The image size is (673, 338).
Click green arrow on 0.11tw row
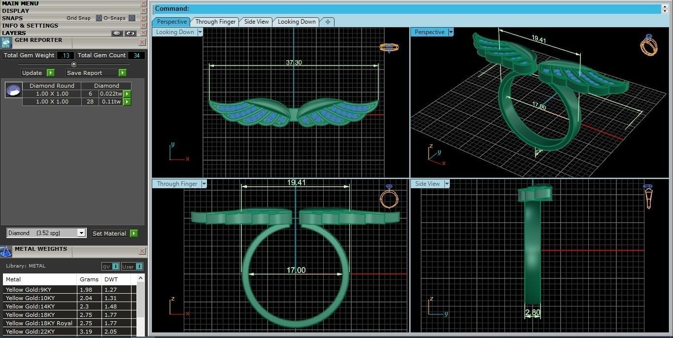pyautogui.click(x=127, y=101)
